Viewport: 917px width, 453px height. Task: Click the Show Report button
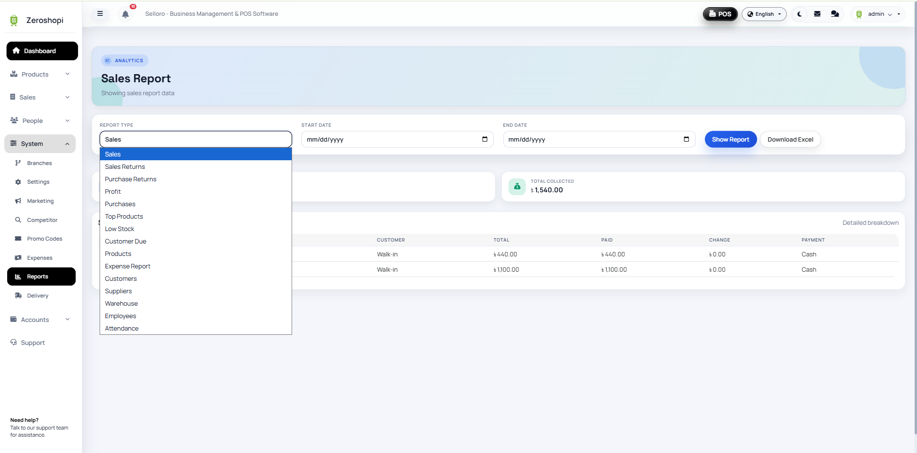pos(731,139)
